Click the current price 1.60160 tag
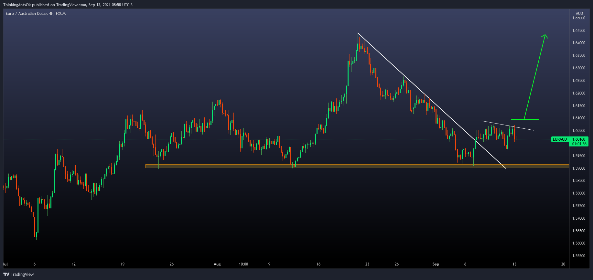Screen dimensions: 593x280 pos(579,139)
